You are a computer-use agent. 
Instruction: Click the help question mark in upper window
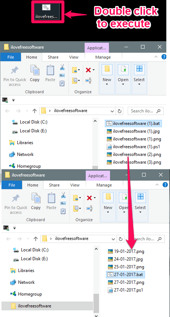tap(164, 57)
